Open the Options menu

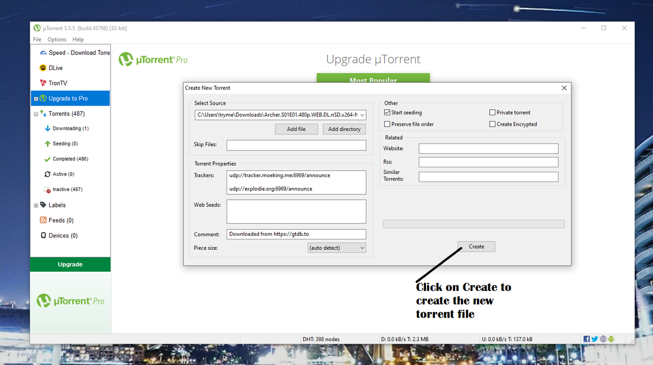point(57,39)
